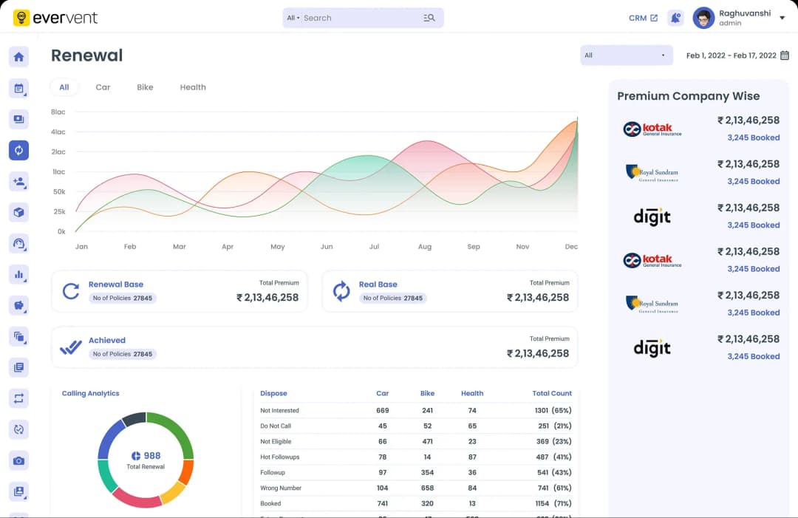Open the Home dashboard icon
798x518 pixels.
[18, 56]
